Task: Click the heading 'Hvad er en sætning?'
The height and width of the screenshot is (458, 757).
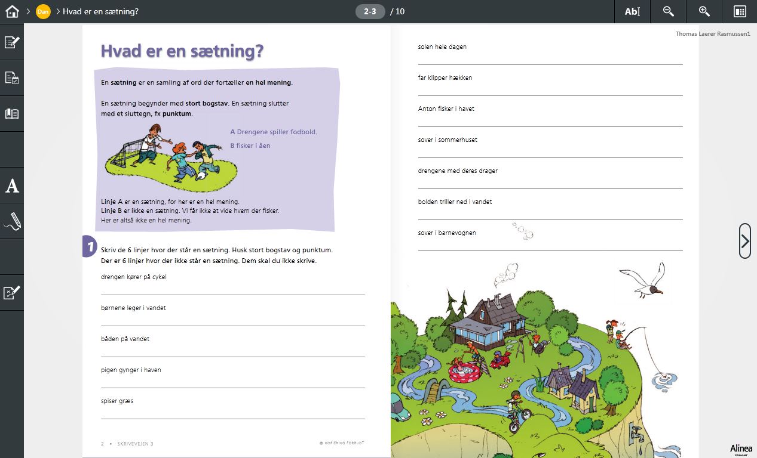Action: coord(182,51)
